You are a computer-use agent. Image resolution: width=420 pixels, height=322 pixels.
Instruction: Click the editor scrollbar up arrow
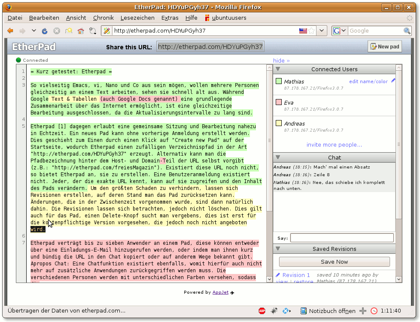click(269, 68)
